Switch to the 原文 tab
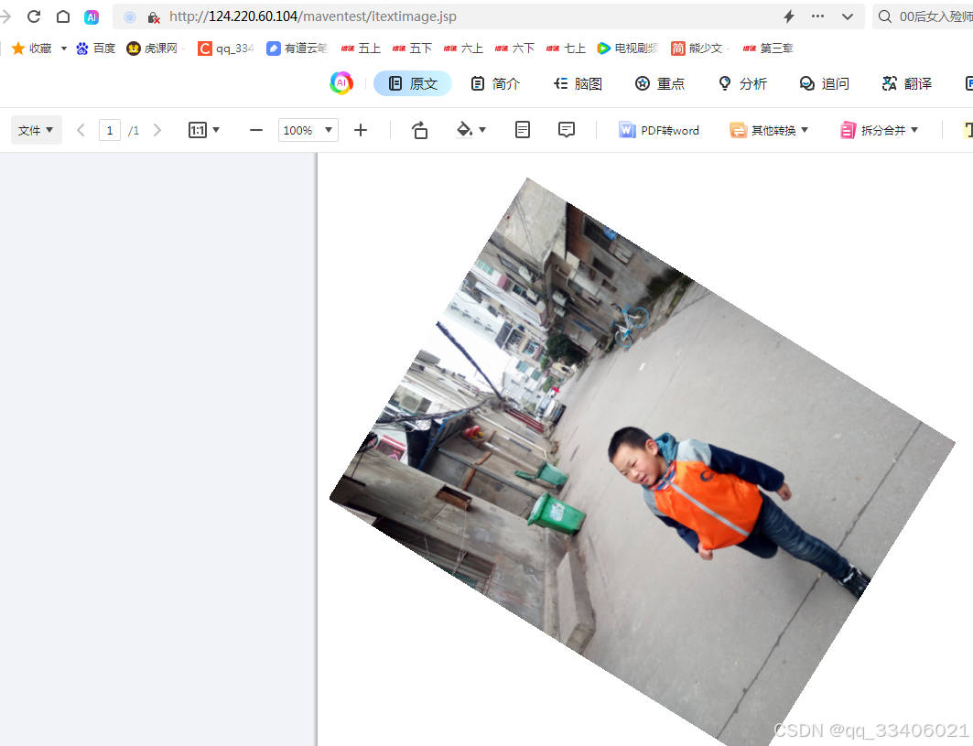The width and height of the screenshot is (973, 746). [413, 84]
